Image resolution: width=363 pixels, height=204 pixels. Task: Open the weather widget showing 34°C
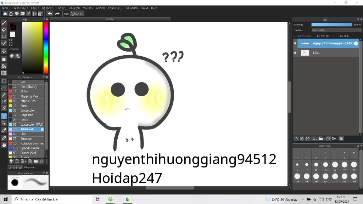pos(281,199)
